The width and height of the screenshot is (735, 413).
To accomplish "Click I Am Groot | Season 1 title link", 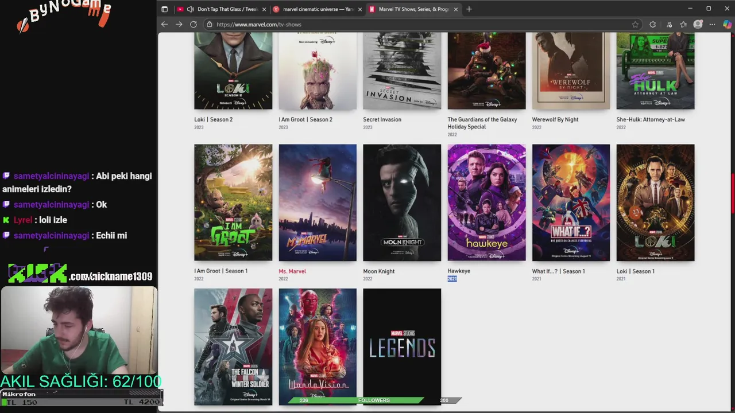I will tap(221, 271).
